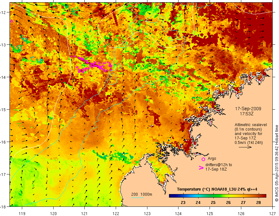
Task: Click the color bar tick label 26
Action: coord(228,202)
